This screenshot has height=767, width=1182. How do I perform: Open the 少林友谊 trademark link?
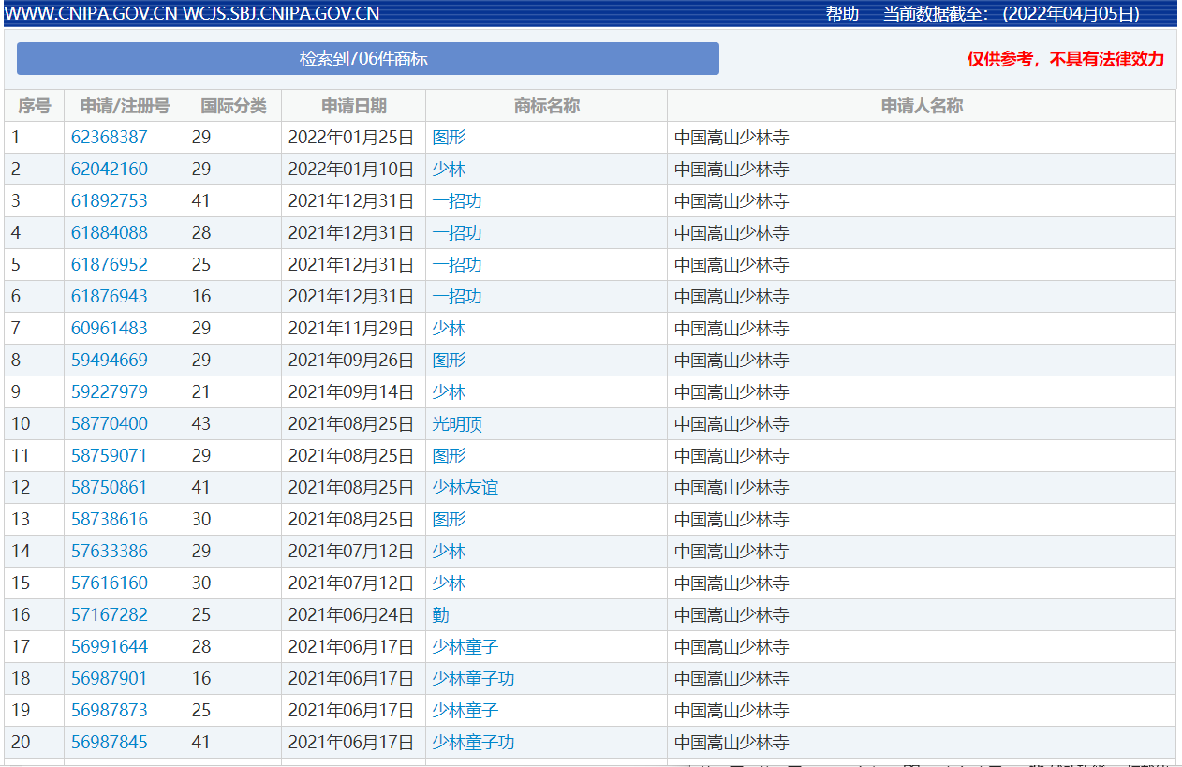[x=465, y=487]
